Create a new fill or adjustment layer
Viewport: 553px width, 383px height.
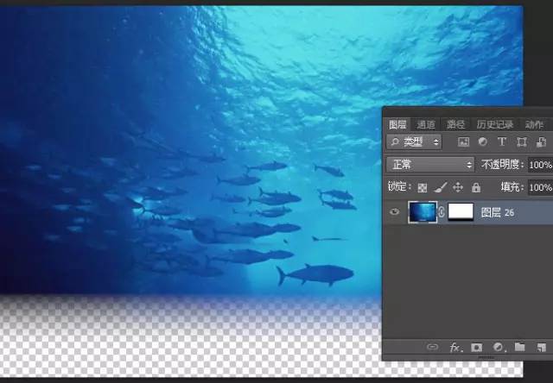click(x=498, y=348)
